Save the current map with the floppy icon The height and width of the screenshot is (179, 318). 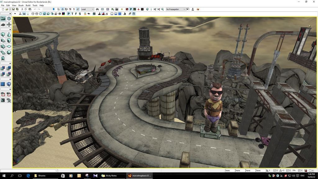click(x=13, y=9)
